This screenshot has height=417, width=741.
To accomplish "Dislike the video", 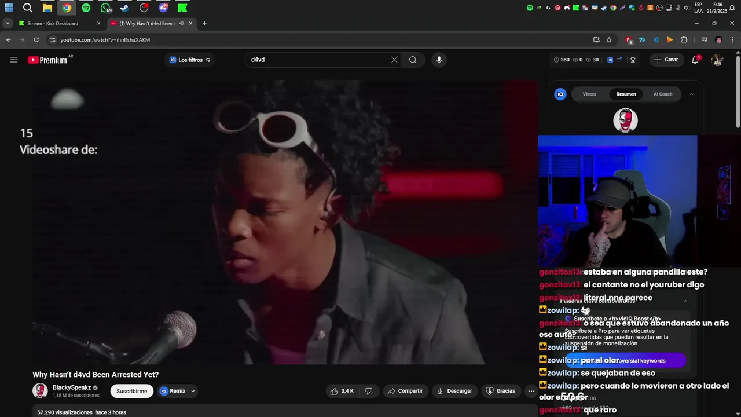I will 369,391.
